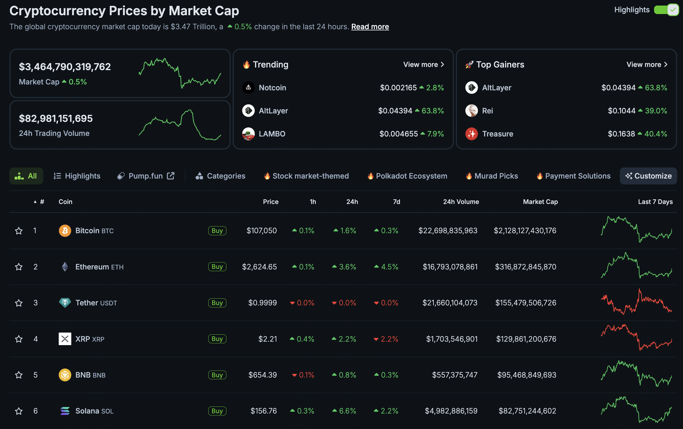Click Bitcoin market cap $2,128,127,430,176

[x=525, y=231]
